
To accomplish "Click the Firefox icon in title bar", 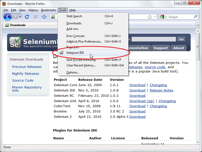I will (x=4, y=4).
